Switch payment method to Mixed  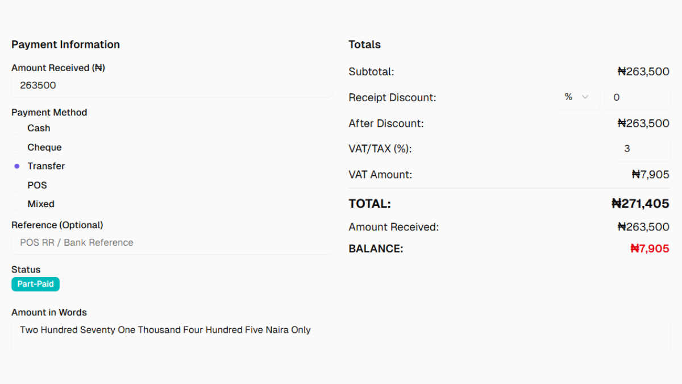point(17,204)
